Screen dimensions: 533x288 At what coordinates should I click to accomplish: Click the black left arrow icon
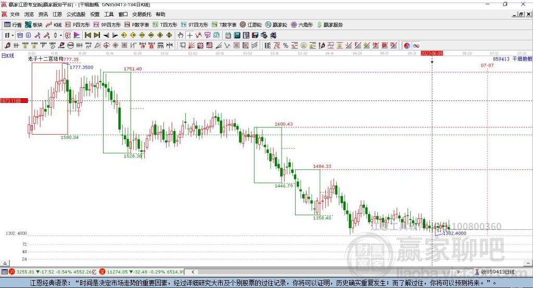pos(106,35)
